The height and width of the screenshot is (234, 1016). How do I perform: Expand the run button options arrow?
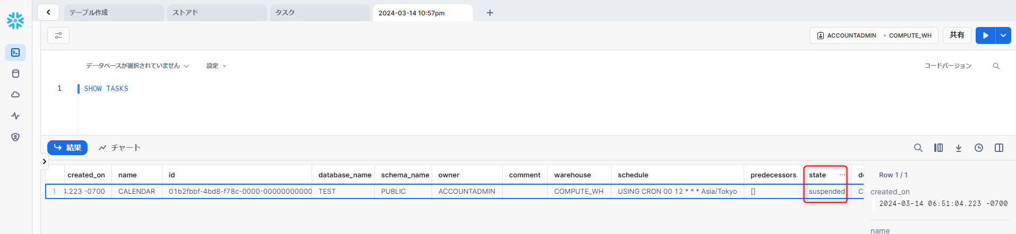[1003, 35]
